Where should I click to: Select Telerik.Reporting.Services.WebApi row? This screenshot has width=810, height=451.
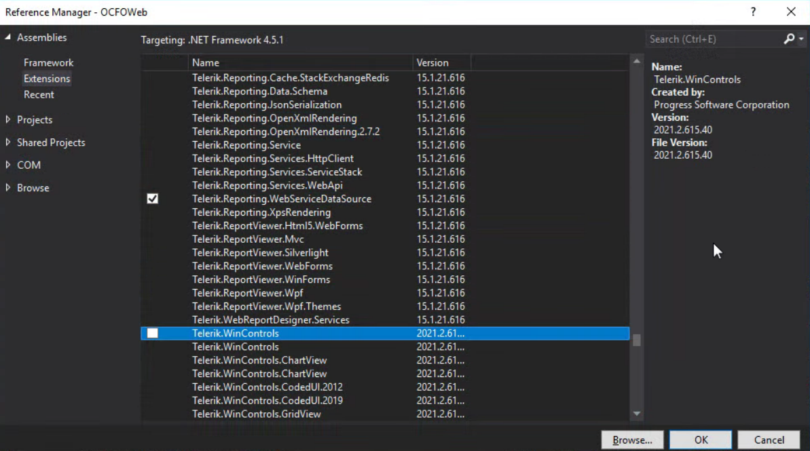[385, 185]
